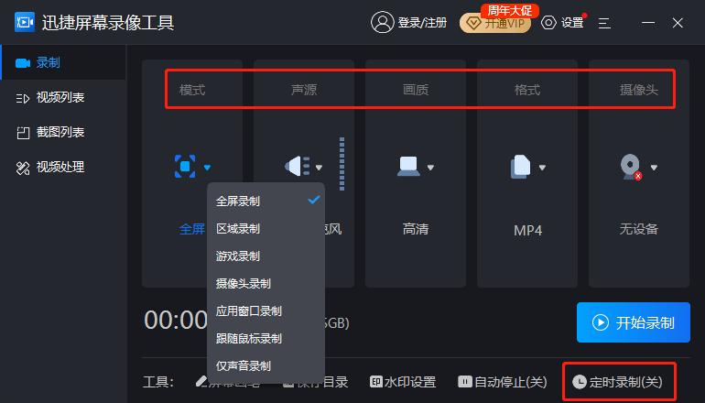
Task: Collapse the mode dropdown arrow
Action: (x=207, y=168)
